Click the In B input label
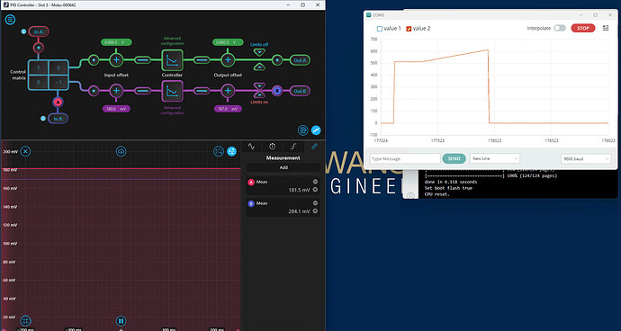The width and height of the screenshot is (621, 331). tap(58, 119)
